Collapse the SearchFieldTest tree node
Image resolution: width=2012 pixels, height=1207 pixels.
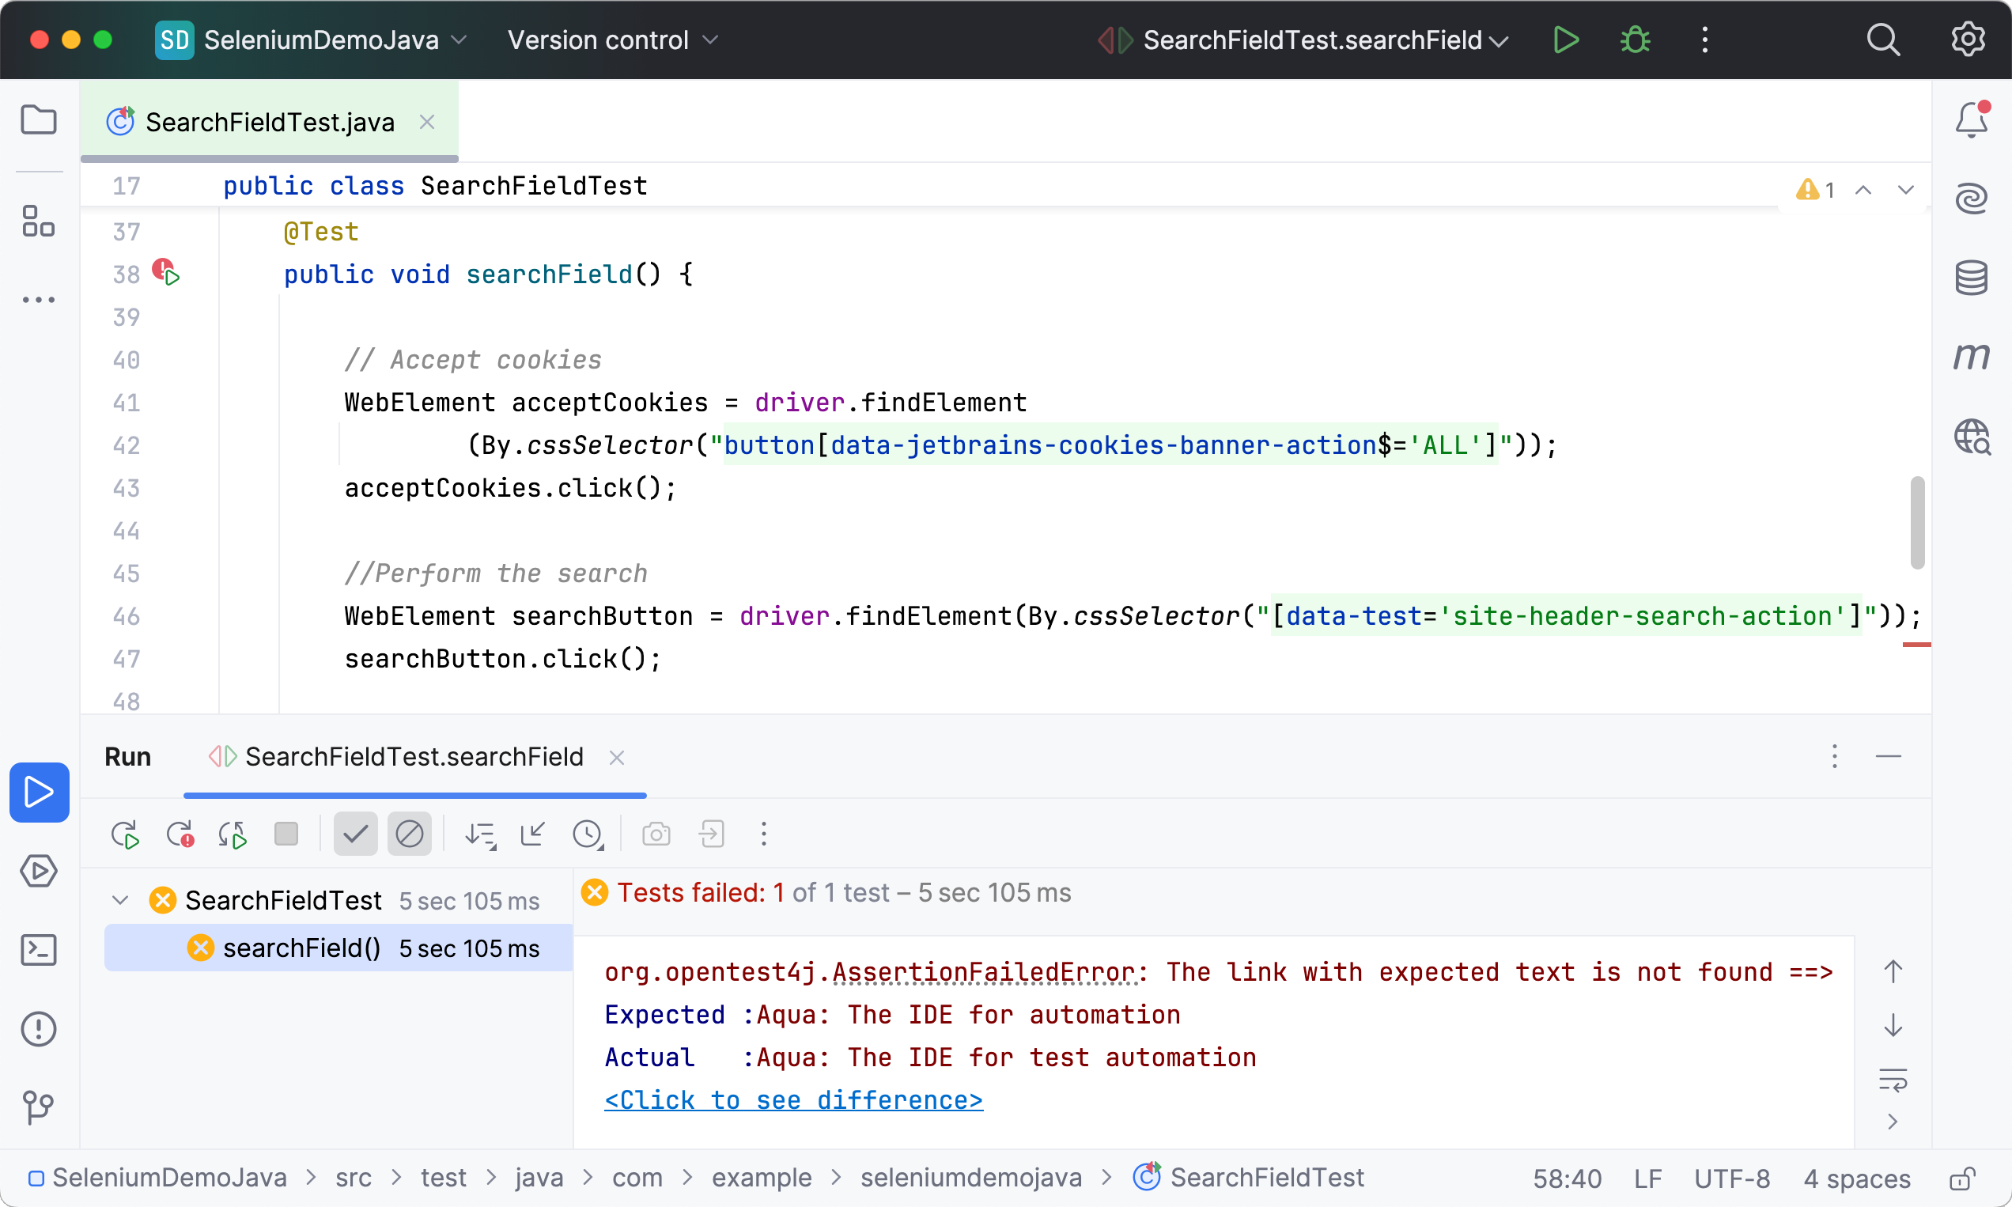[x=120, y=900]
